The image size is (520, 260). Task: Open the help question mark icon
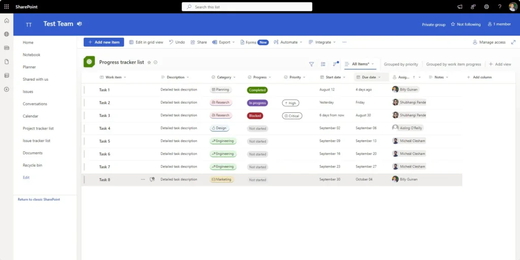coord(500,7)
